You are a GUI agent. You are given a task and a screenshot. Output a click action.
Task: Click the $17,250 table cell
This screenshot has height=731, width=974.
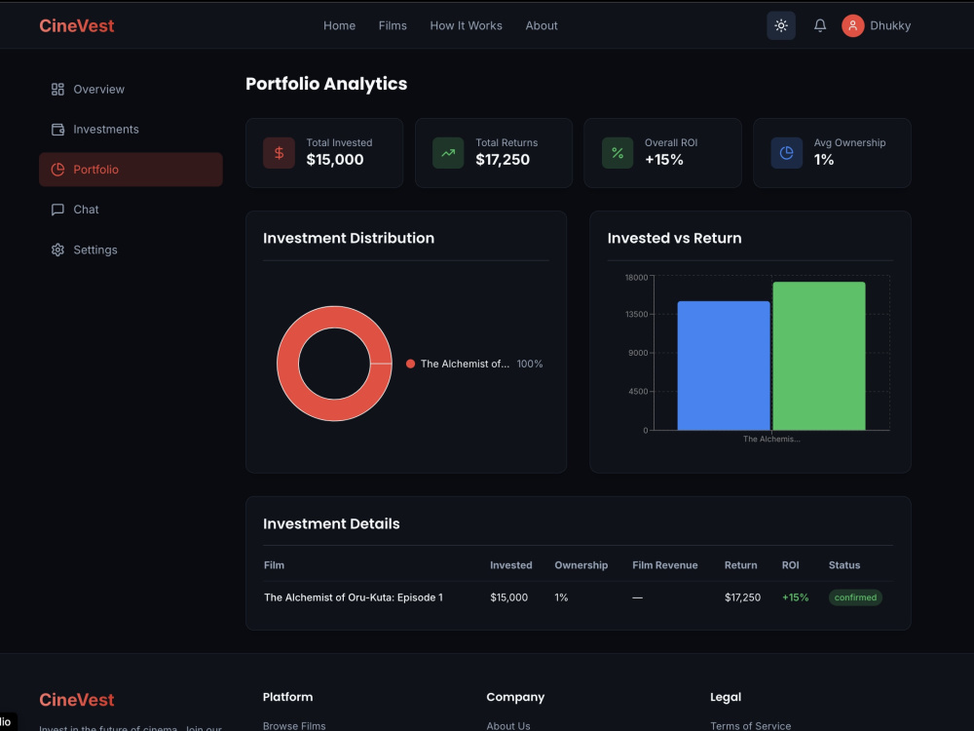pyautogui.click(x=742, y=597)
